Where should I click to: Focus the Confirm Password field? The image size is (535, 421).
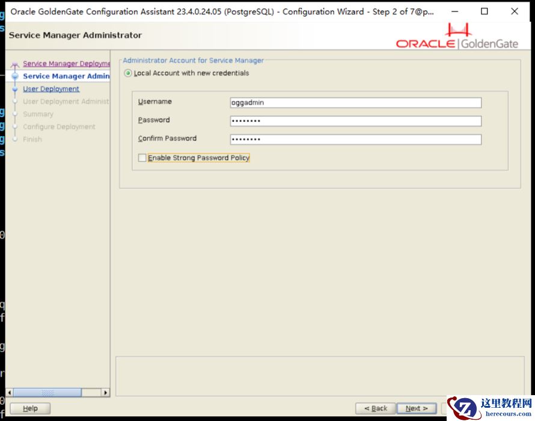click(355, 140)
